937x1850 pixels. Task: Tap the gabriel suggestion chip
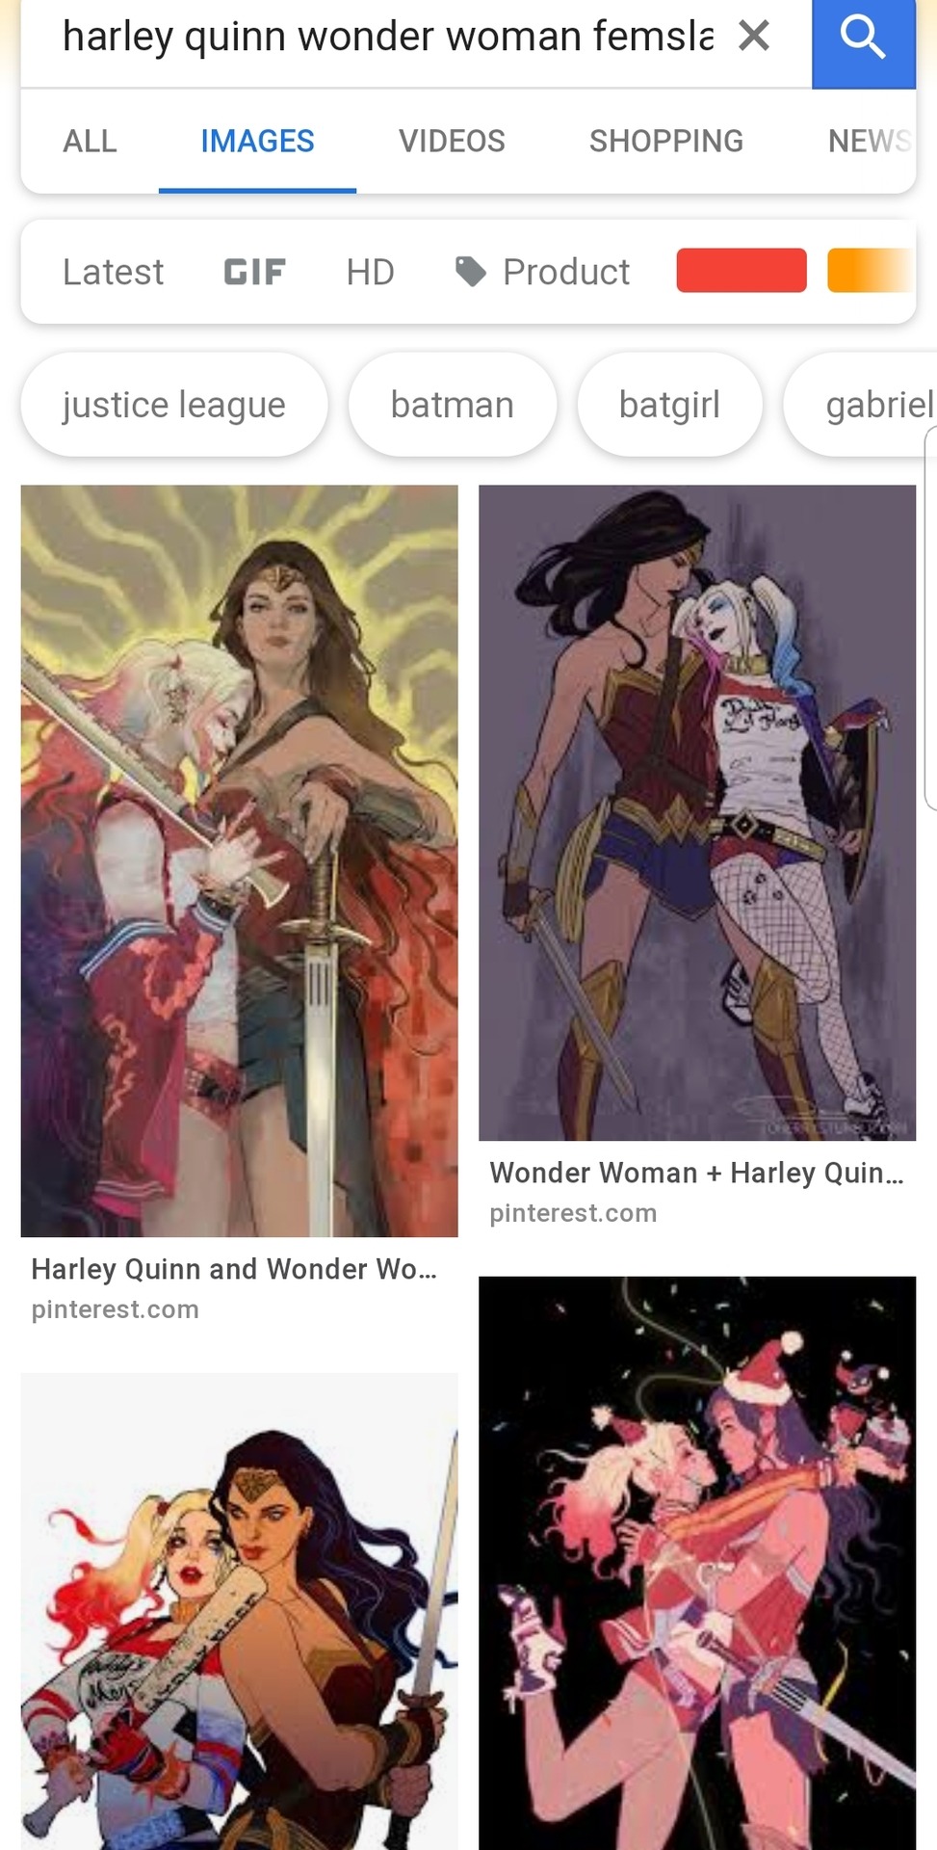coord(862,405)
